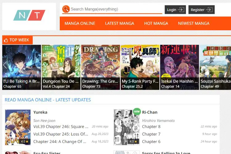Click the arrow icon inside the Login button

181,10
